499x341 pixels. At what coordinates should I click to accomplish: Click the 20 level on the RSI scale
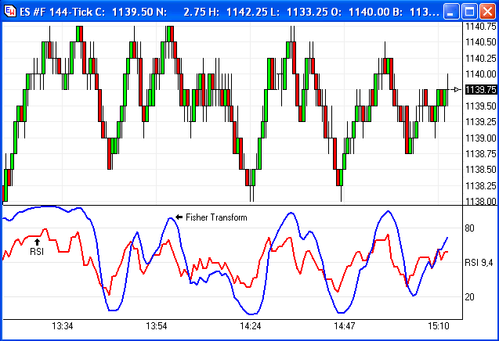pyautogui.click(x=470, y=296)
